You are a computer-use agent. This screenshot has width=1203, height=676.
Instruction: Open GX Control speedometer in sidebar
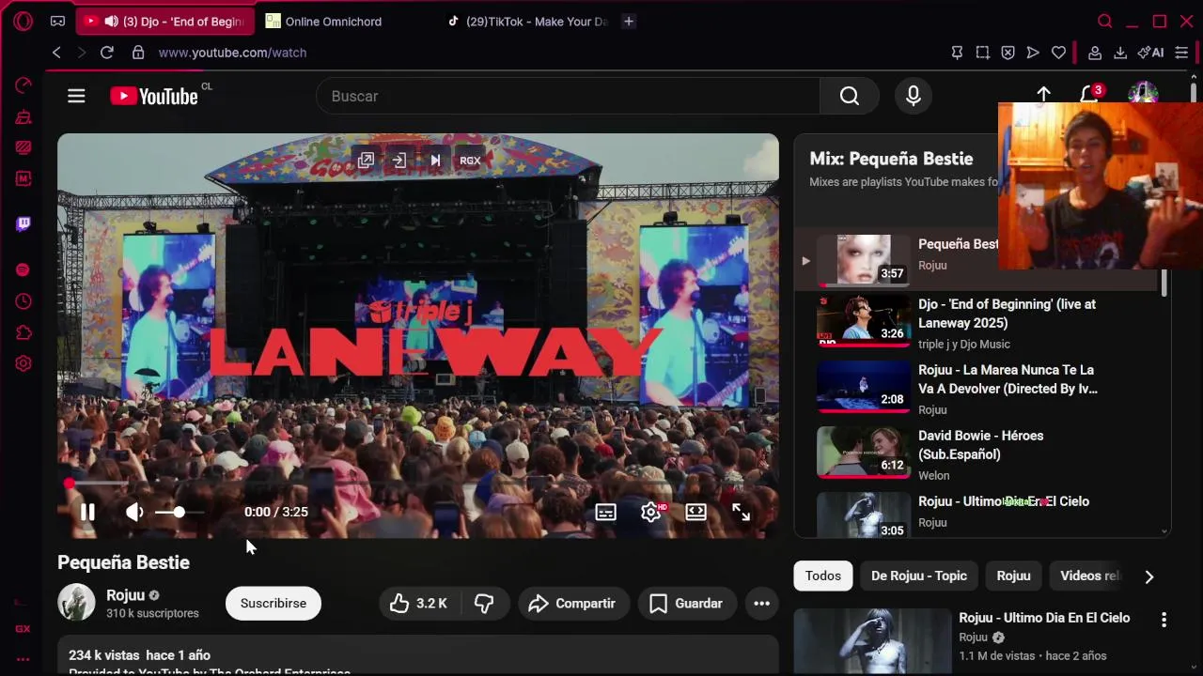[23, 85]
